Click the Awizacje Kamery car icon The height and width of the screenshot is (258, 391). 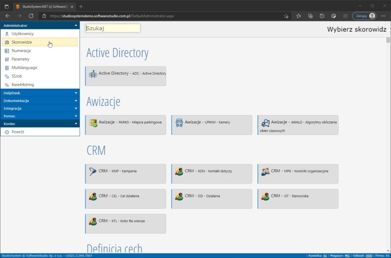[179, 123]
